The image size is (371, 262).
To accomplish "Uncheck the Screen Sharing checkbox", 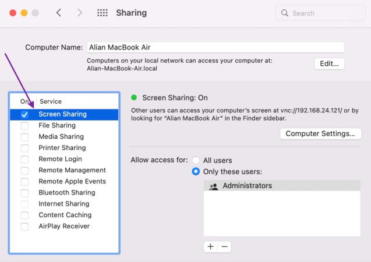I will (24, 115).
